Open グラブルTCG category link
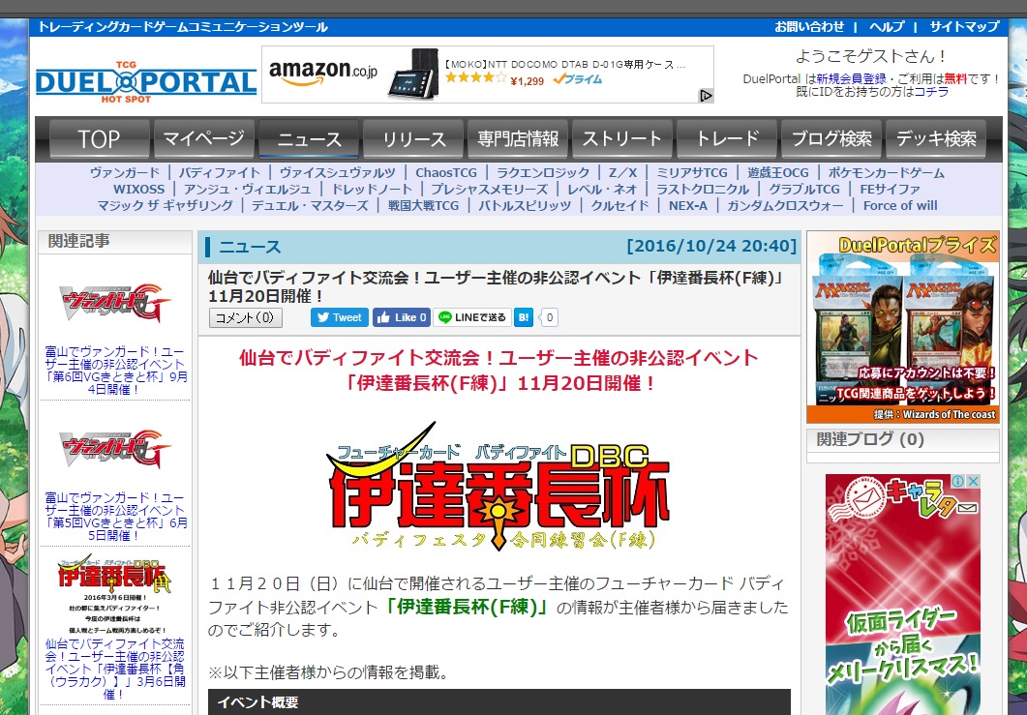1027x715 pixels. point(803,190)
